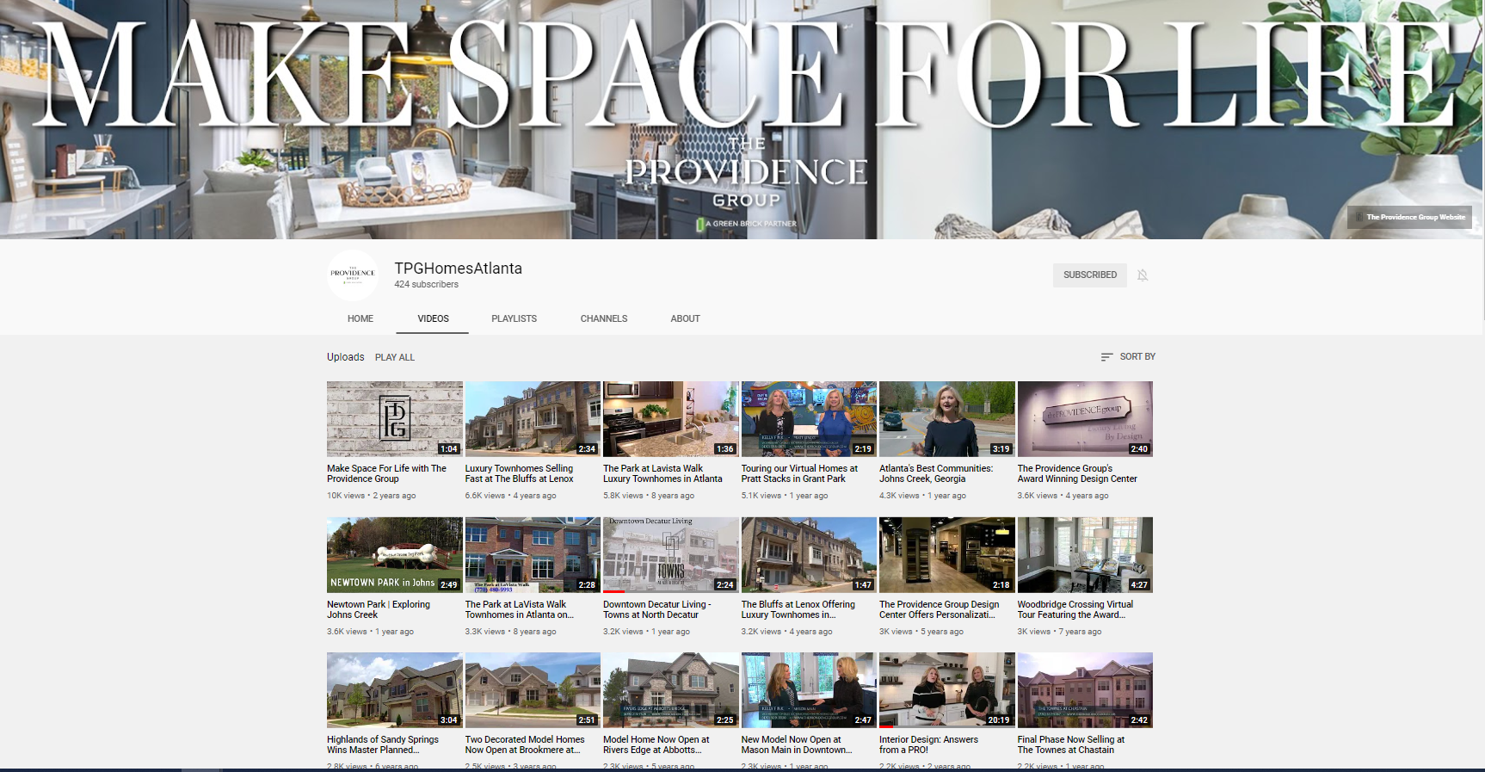The height and width of the screenshot is (772, 1485).
Task: Open Make Space For Life video thumbnail
Action: 394,419
